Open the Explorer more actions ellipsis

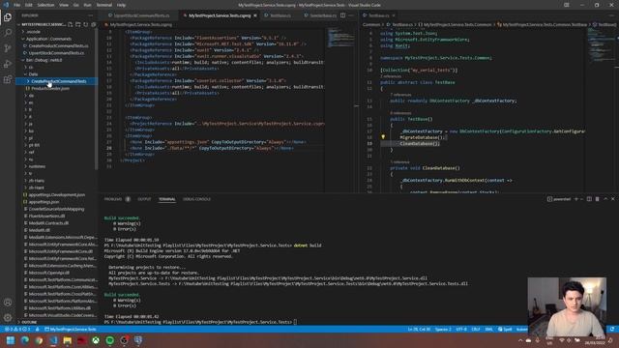coord(91,15)
